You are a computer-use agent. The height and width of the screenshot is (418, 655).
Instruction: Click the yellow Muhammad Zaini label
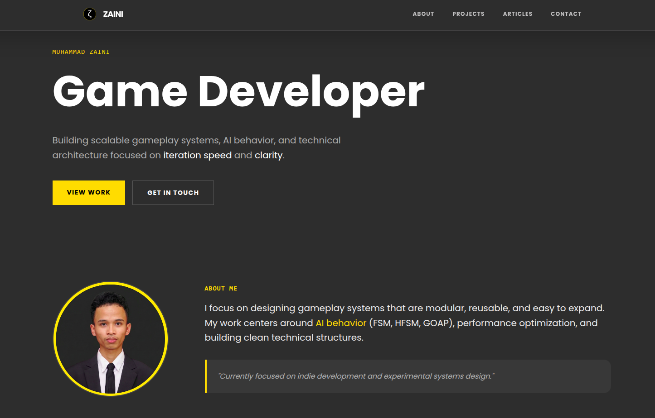tap(81, 52)
